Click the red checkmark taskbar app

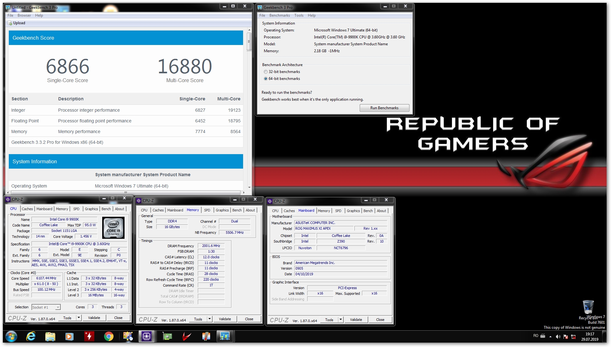tap(187, 336)
